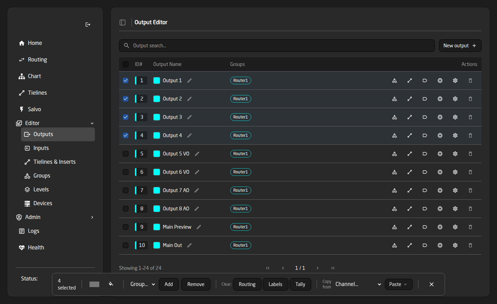Click the cyan color swatch of Output 1
The height and width of the screenshot is (304, 497).
pos(157,80)
